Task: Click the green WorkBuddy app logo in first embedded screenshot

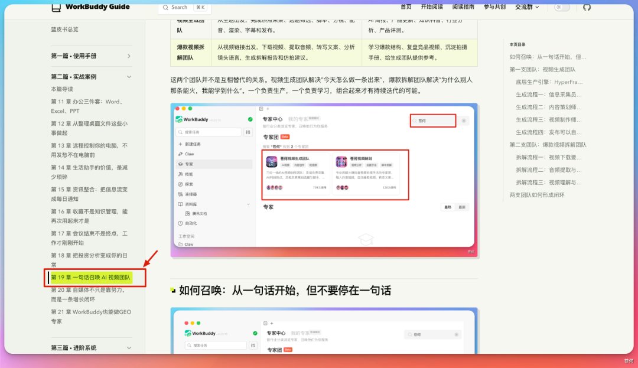Action: pyautogui.click(x=178, y=119)
